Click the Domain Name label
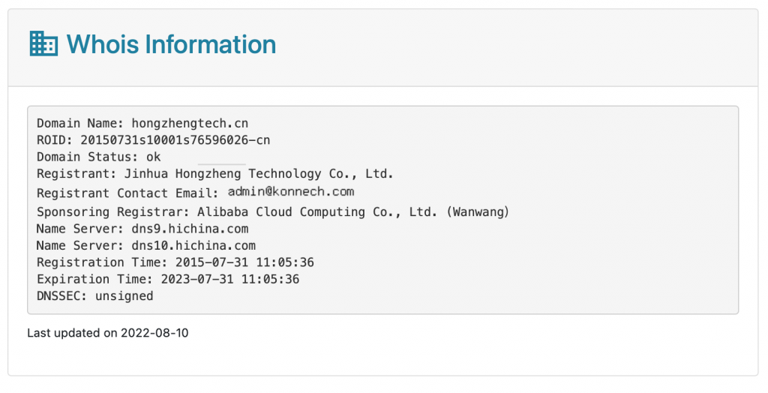The width and height of the screenshot is (768, 393). coord(80,123)
